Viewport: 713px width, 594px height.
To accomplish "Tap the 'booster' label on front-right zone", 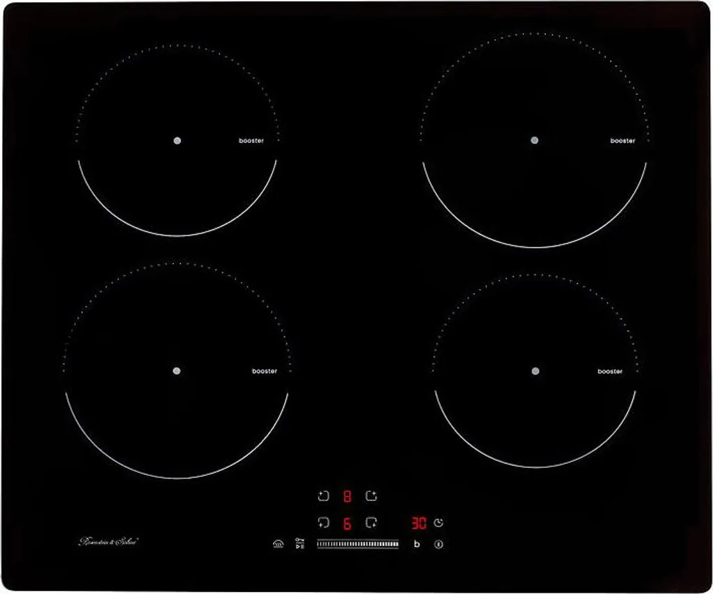I will point(610,371).
